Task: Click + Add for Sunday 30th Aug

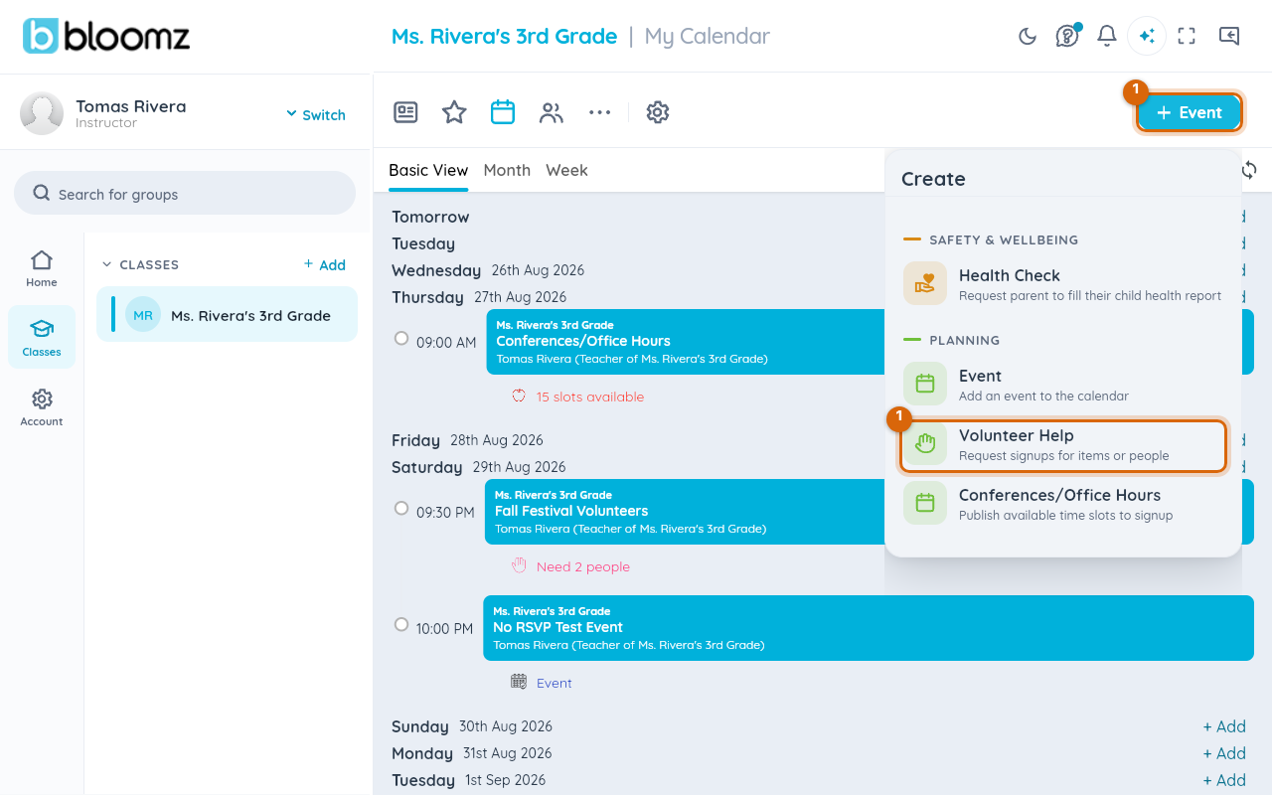Action: 1224,726
